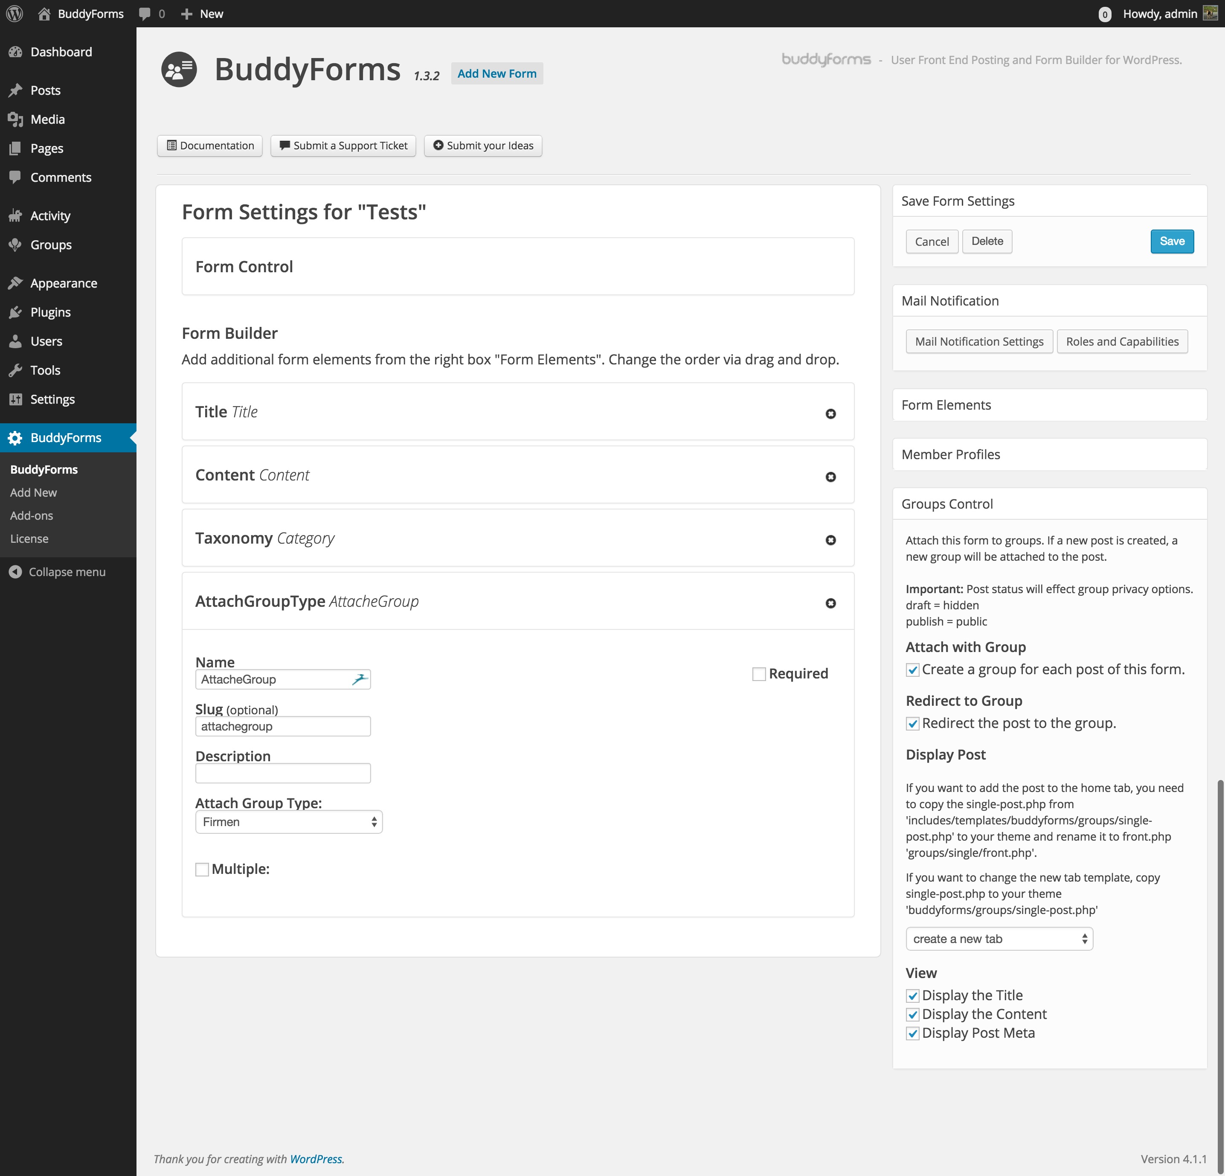Open the Documentation button
1225x1176 pixels.
210,146
